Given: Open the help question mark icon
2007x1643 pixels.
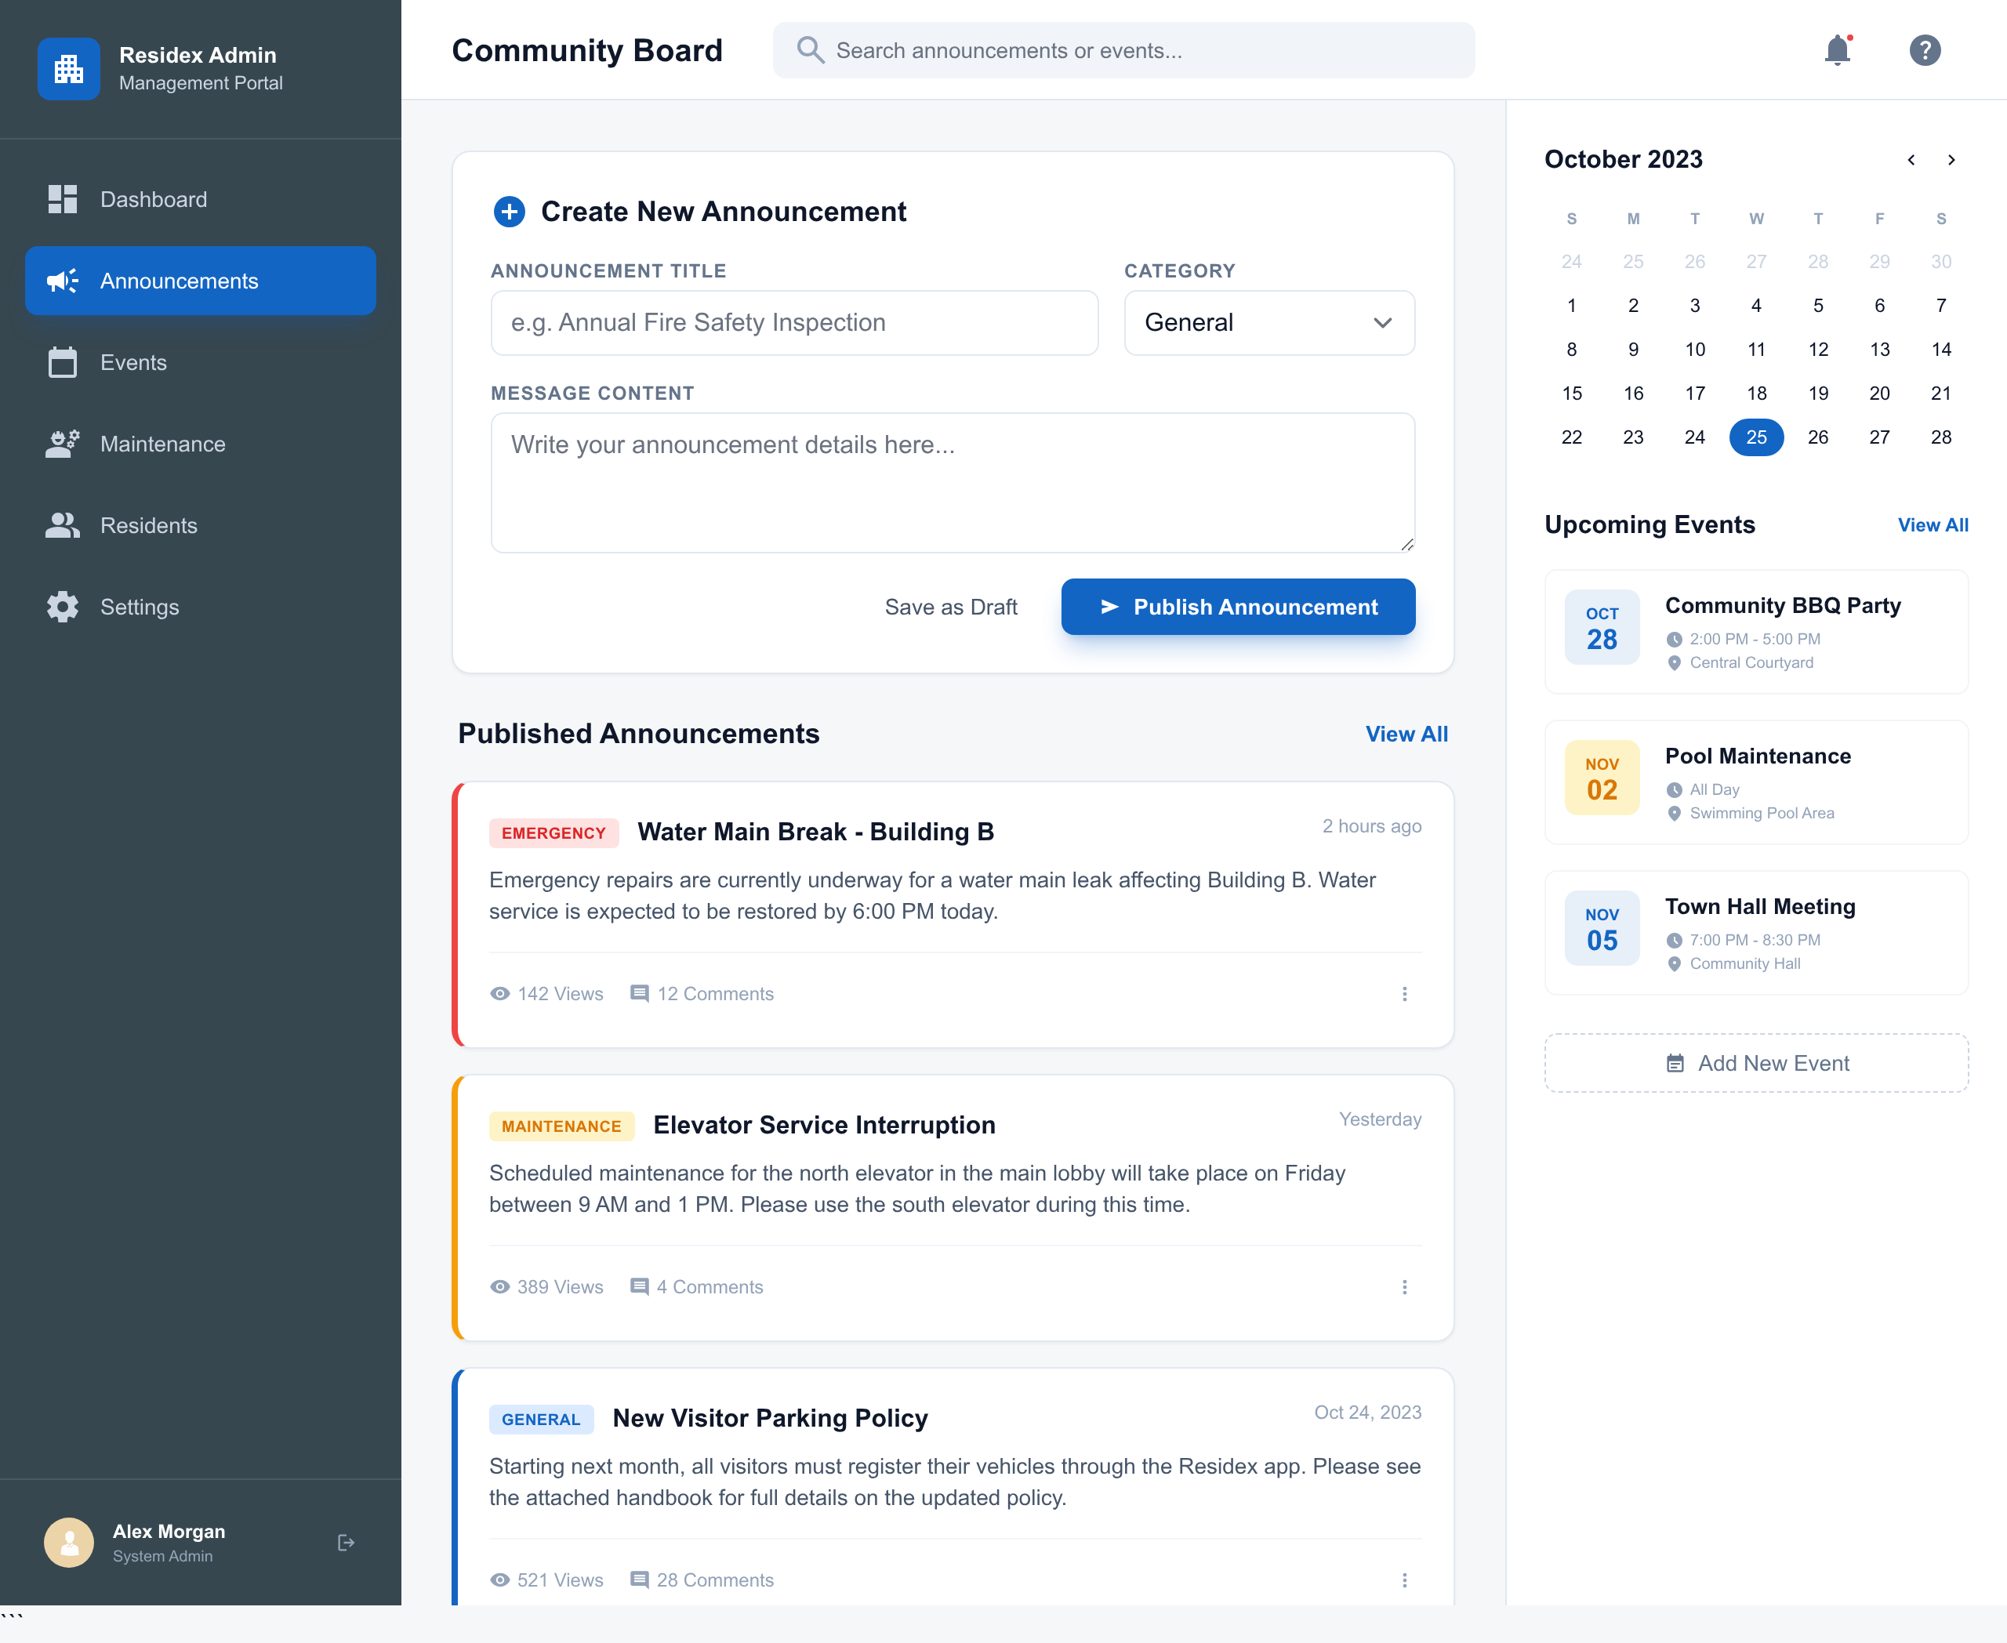Looking at the screenshot, I should (1924, 50).
